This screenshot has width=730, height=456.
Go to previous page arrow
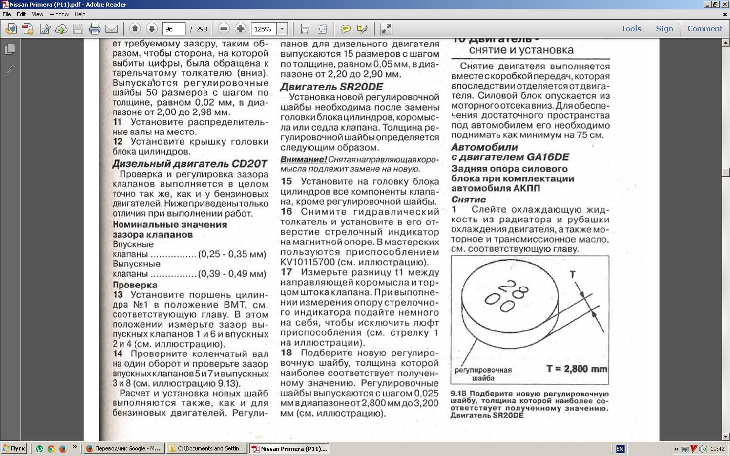(135, 29)
